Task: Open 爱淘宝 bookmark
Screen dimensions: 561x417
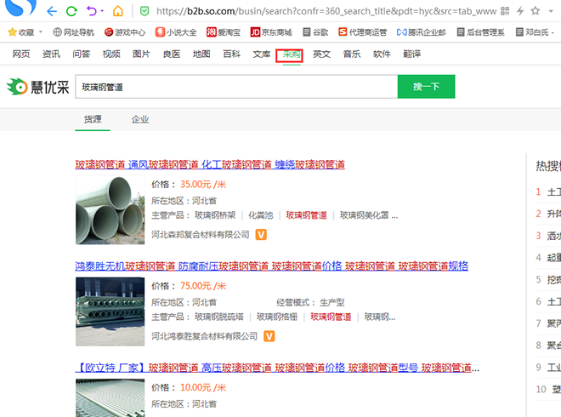Action: [224, 32]
